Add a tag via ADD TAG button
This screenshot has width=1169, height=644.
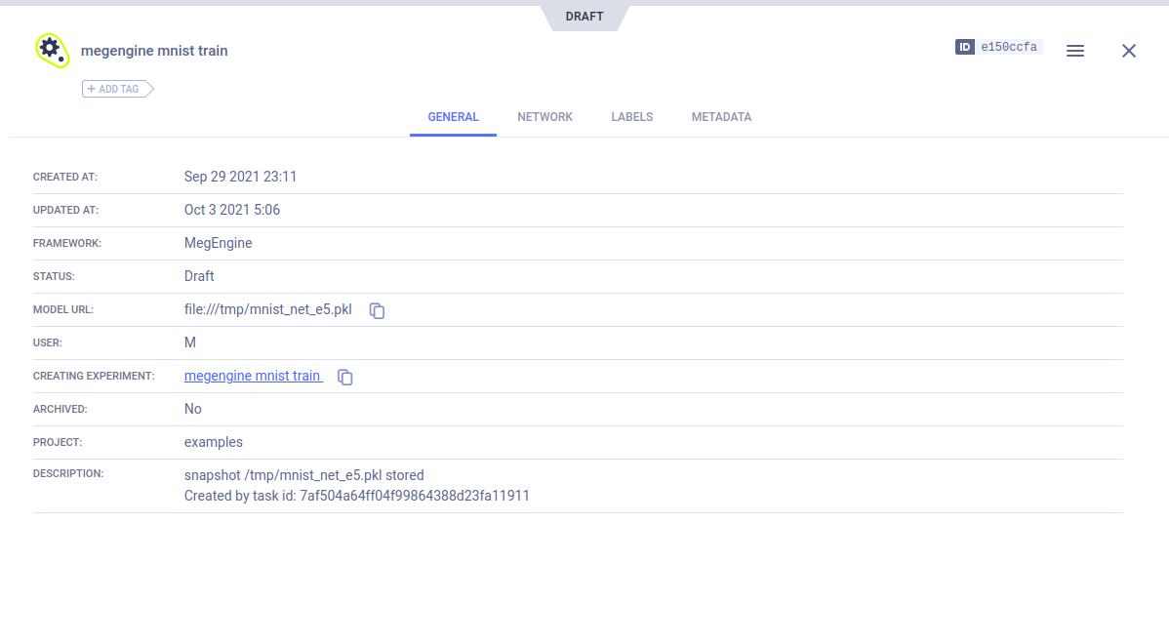(x=117, y=89)
